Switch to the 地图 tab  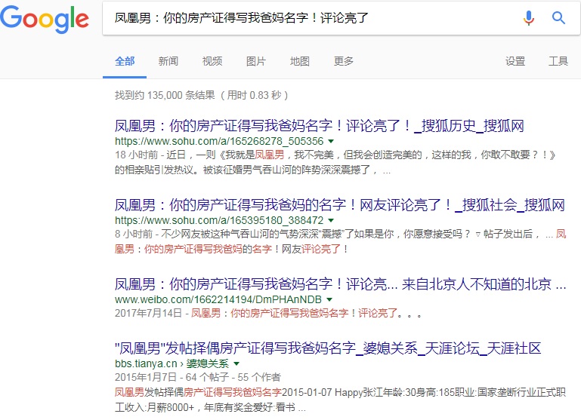pos(299,61)
